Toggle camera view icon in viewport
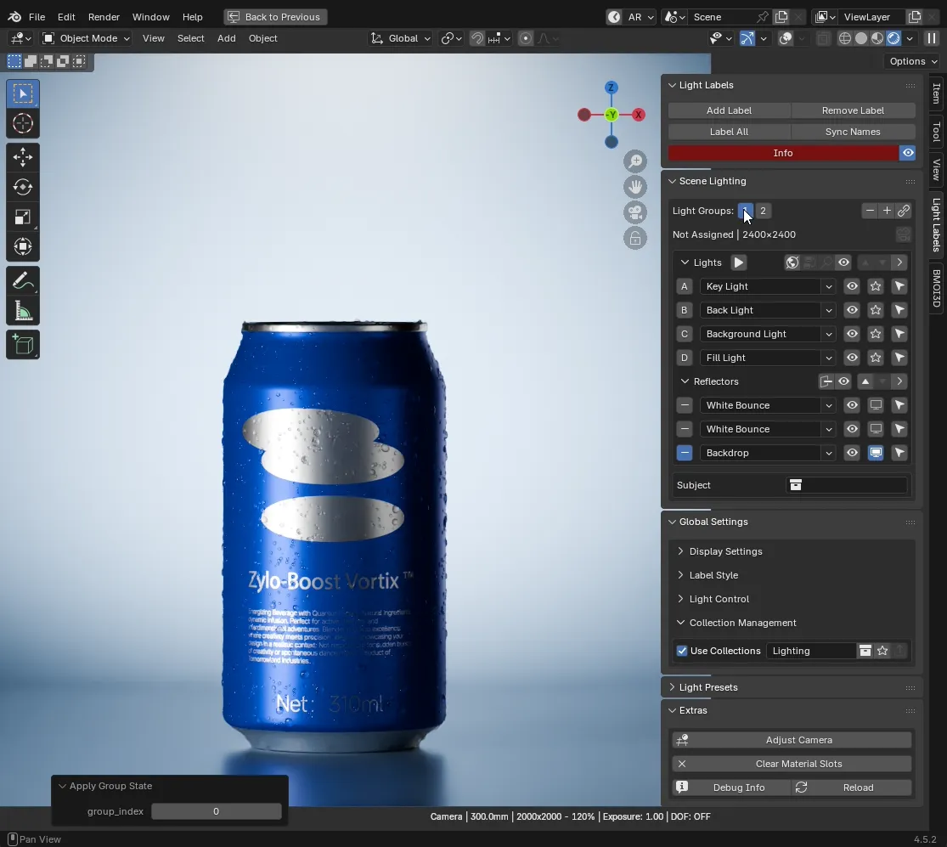The height and width of the screenshot is (847, 947). click(634, 212)
